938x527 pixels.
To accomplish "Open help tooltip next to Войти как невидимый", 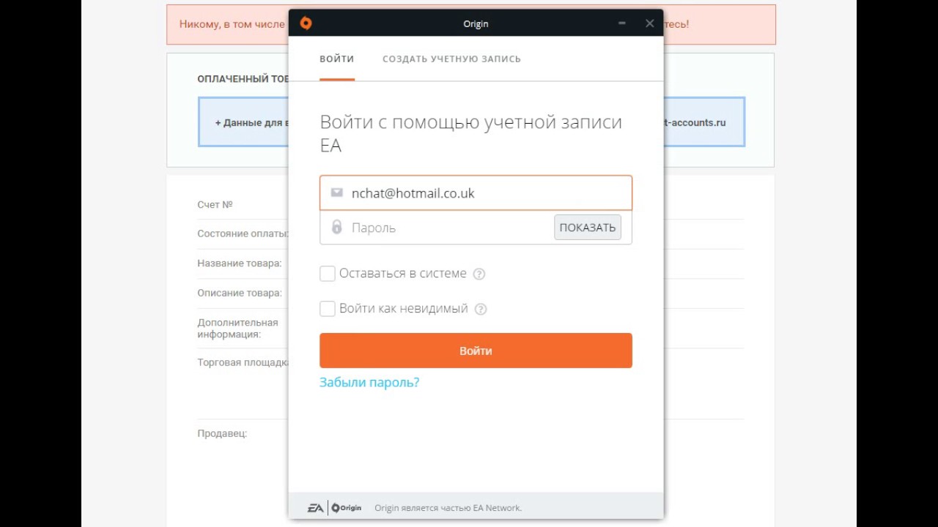I will click(x=481, y=309).
